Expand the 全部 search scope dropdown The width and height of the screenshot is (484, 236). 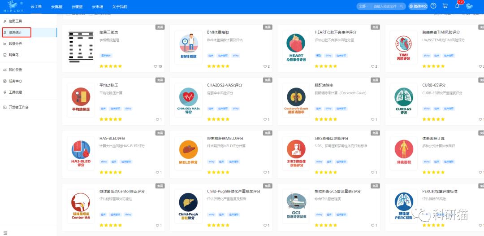[363, 6]
